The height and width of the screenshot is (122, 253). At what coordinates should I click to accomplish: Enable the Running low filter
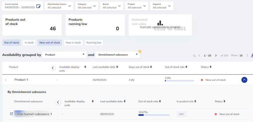94,43
